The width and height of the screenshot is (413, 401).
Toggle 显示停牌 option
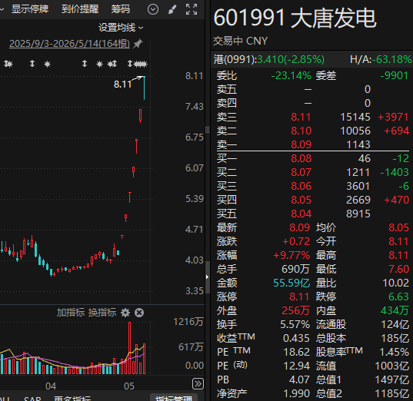(x=30, y=9)
